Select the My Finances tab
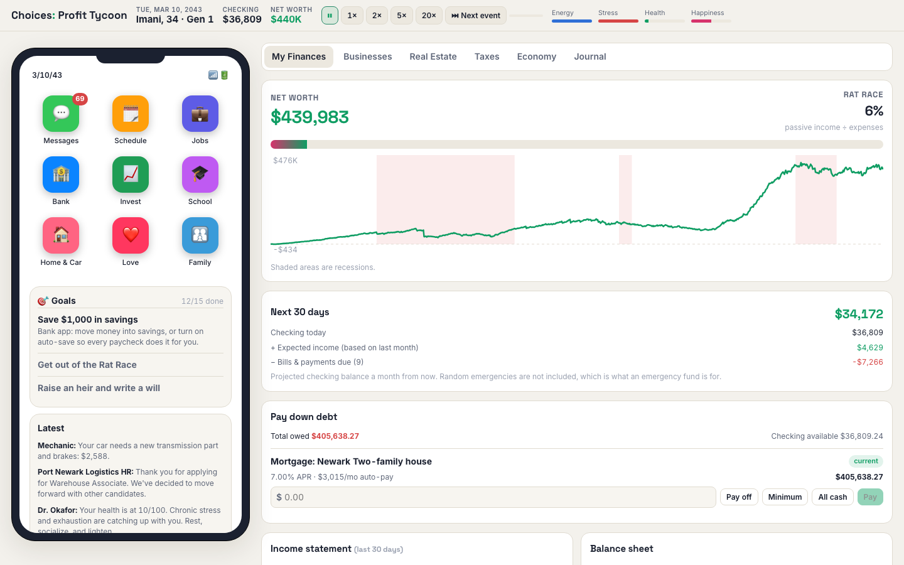 click(x=299, y=56)
